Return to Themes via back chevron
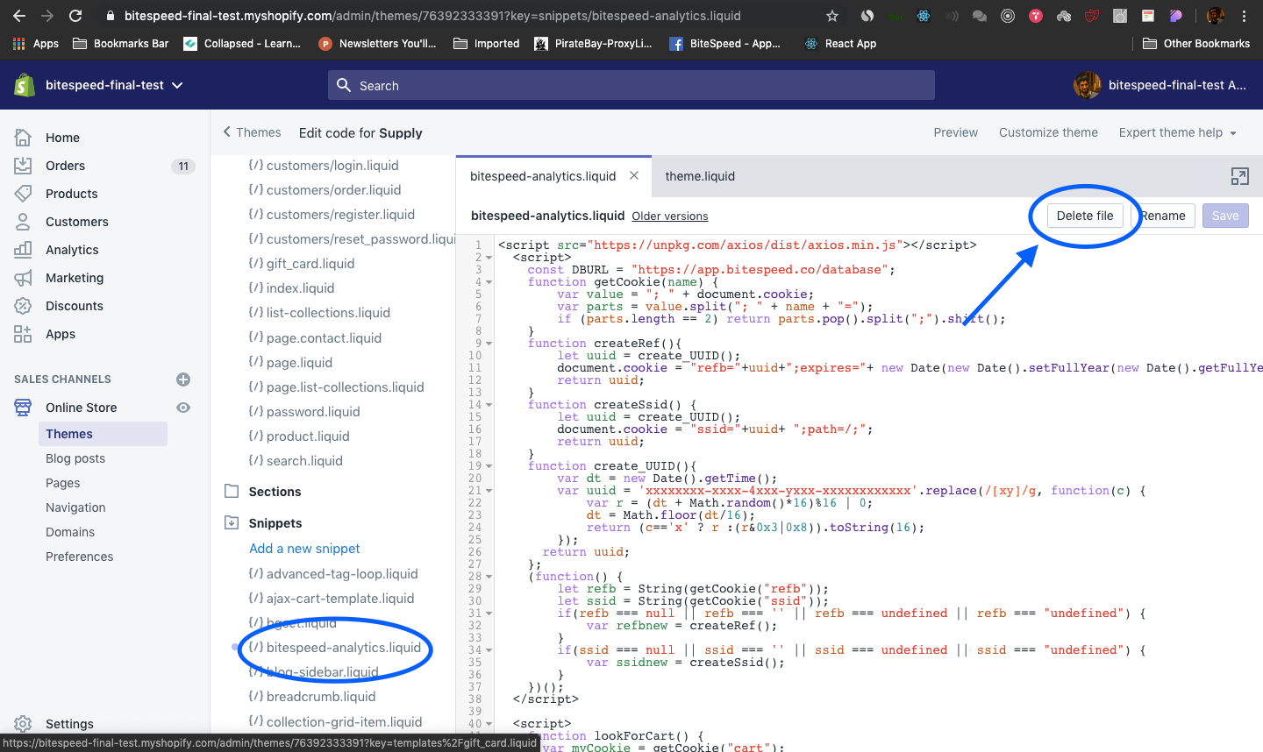1263x752 pixels. 252,132
